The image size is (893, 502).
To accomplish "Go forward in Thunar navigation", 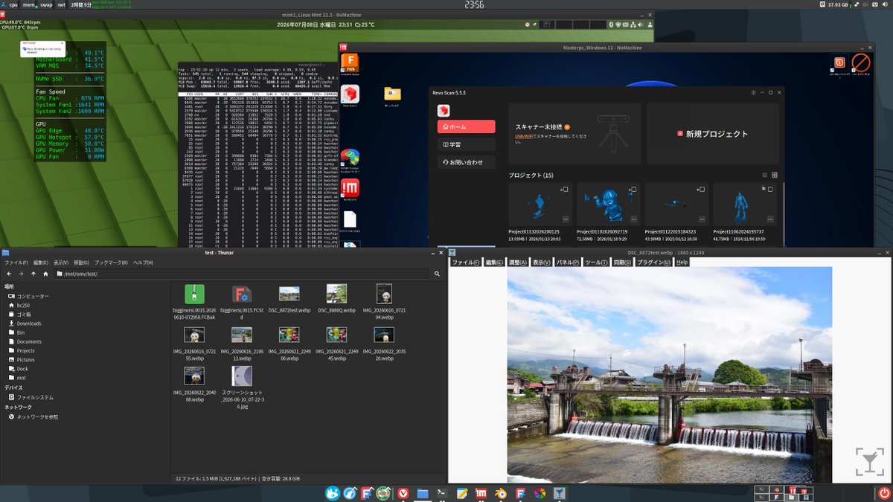I will click(x=20, y=274).
